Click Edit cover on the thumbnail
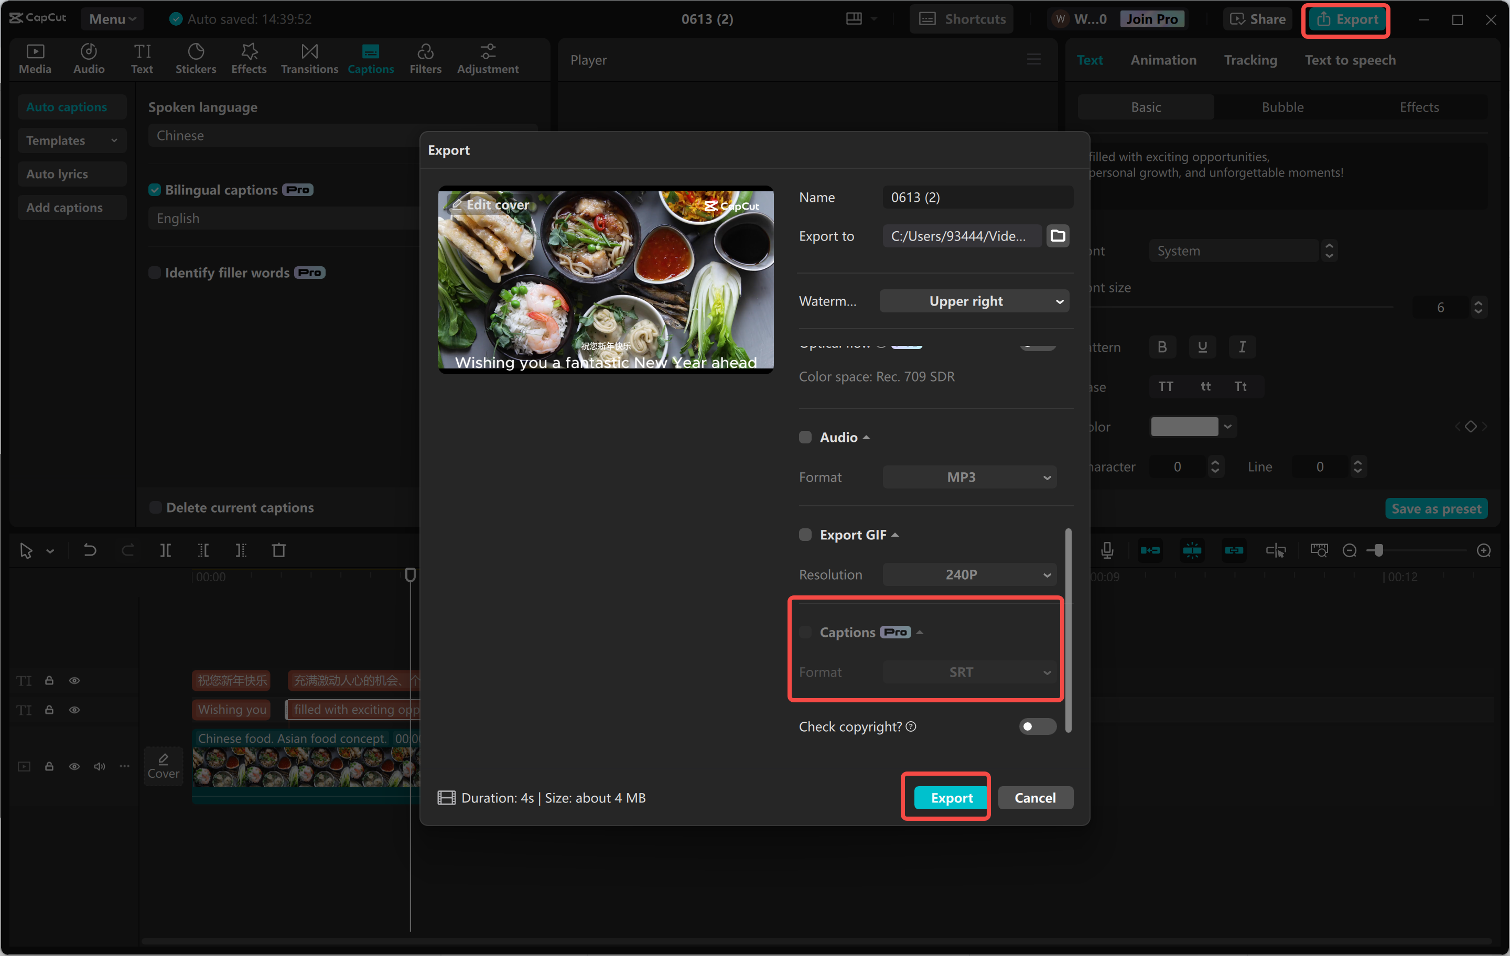 point(491,204)
